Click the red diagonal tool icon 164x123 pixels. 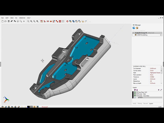pyautogui.click(x=45, y=21)
